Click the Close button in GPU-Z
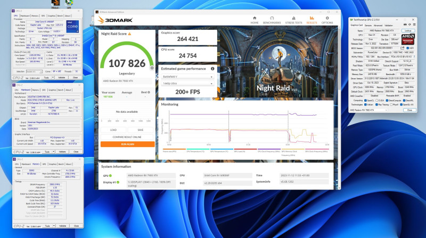Viewport: 426px width, 238px height. (409, 110)
